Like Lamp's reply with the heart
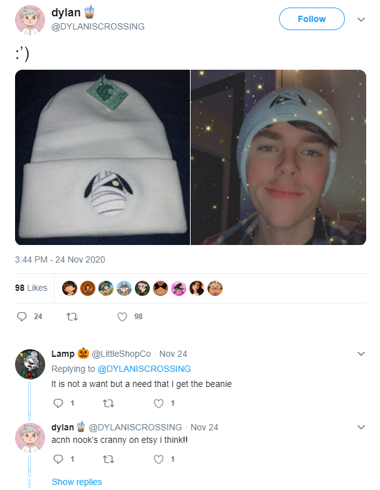380x490 pixels. click(x=159, y=403)
